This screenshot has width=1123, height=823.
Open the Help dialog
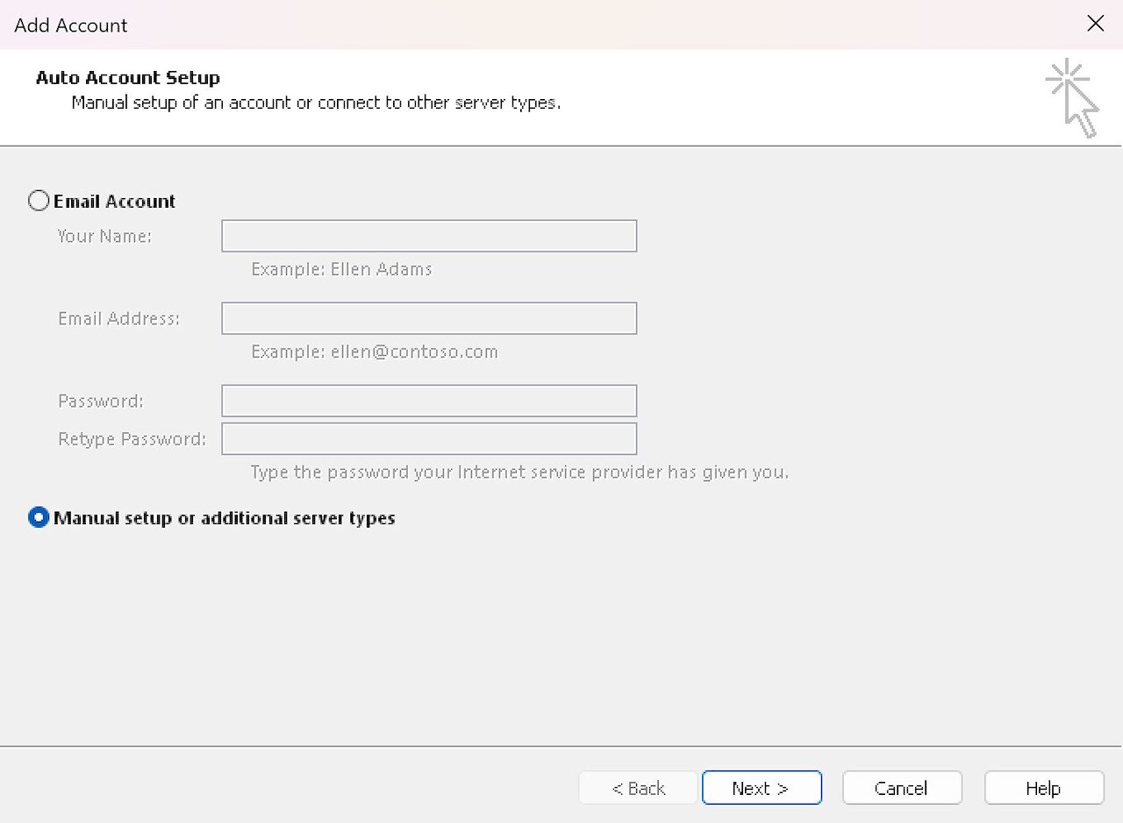click(x=1043, y=787)
